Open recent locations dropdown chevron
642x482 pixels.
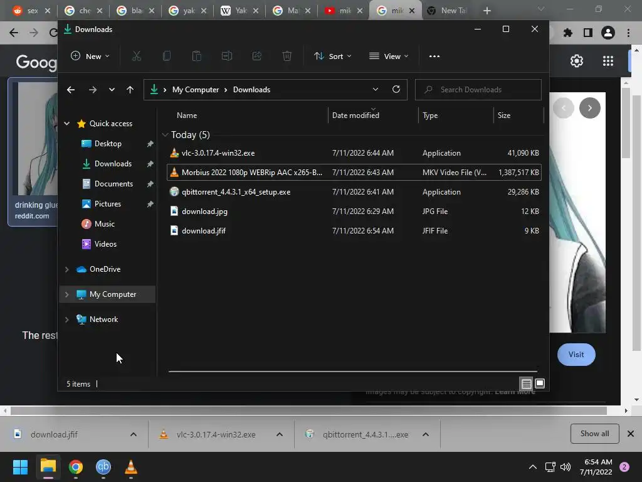click(112, 90)
